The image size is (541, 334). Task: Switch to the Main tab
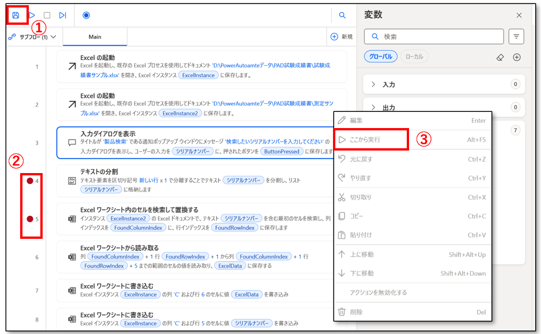[x=95, y=37]
